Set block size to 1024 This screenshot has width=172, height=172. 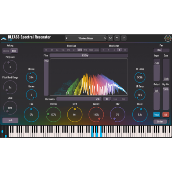[80, 50]
